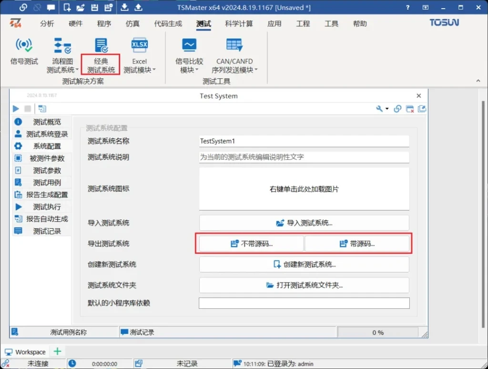Click the chat bubble icon in title bar
This screenshot has width=488, height=369.
(x=51, y=7)
